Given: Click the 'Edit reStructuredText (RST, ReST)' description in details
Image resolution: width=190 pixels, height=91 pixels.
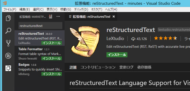Looking at the screenshot, I should (x=148, y=47).
